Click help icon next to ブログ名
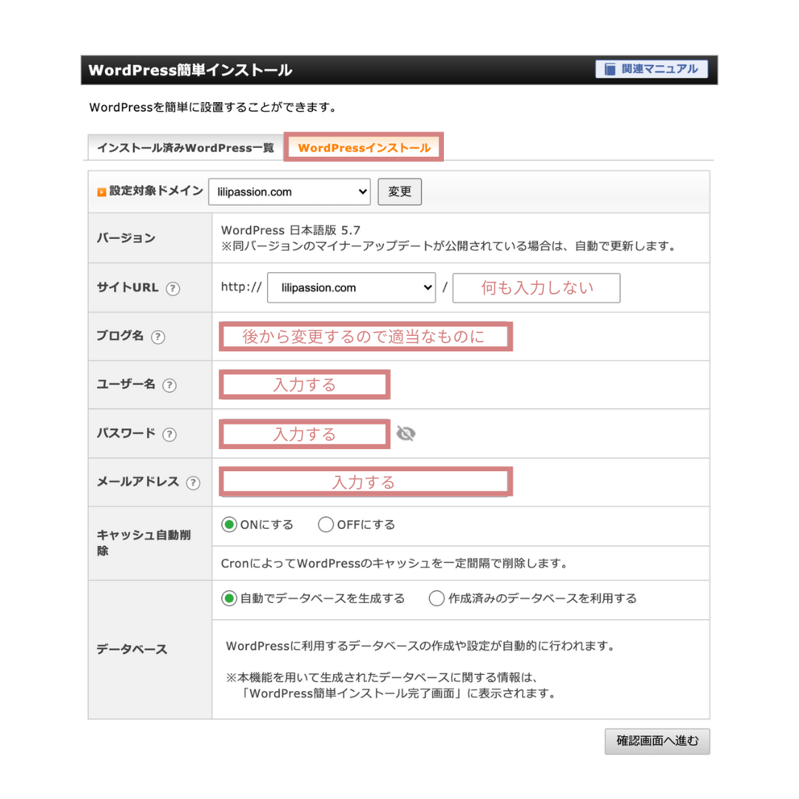Image resolution: width=799 pixels, height=799 pixels. click(158, 337)
